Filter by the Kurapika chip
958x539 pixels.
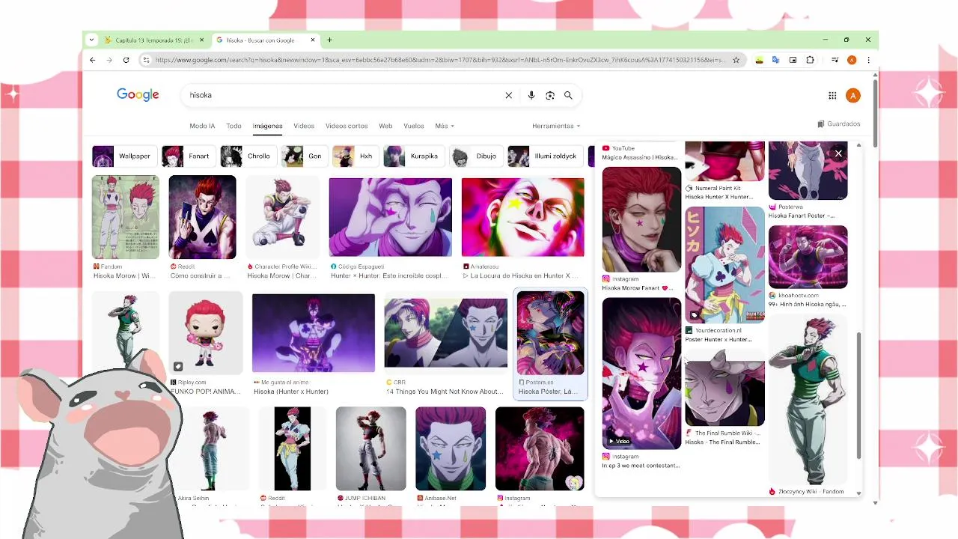[414, 156]
